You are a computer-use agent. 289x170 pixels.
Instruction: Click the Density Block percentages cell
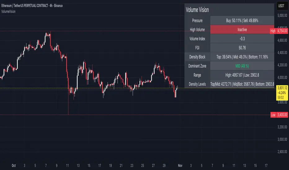(242, 57)
